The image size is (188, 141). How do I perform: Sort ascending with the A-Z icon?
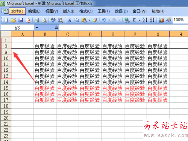tap(145, 20)
